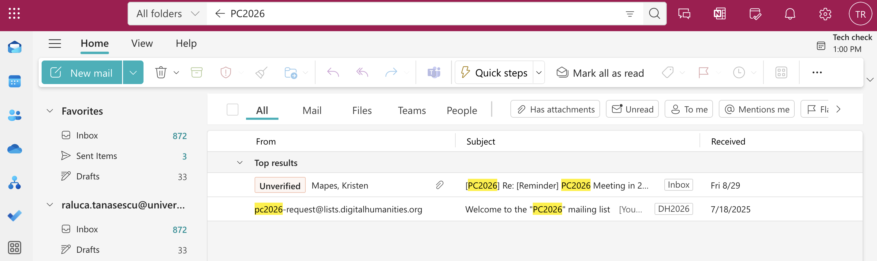Open the Settings gear icon
877x261 pixels.
[825, 14]
